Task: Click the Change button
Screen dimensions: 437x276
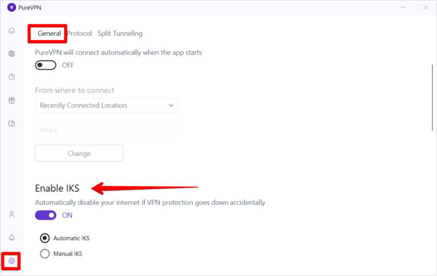Action: pyautogui.click(x=79, y=153)
